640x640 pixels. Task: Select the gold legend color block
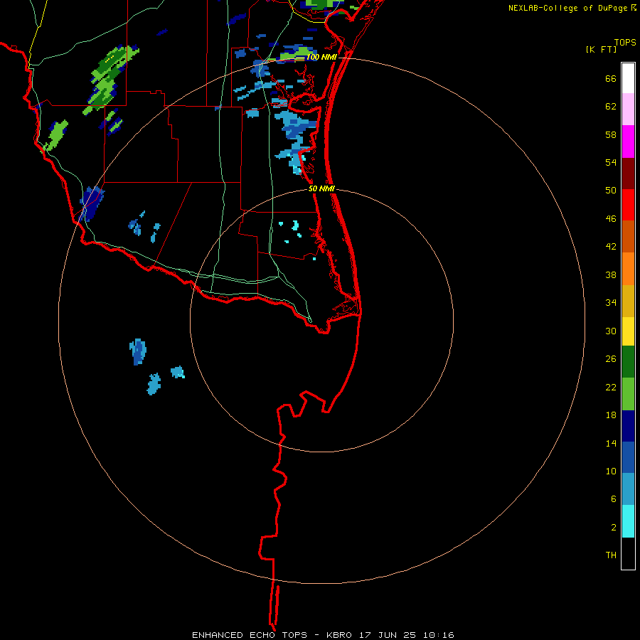click(628, 301)
